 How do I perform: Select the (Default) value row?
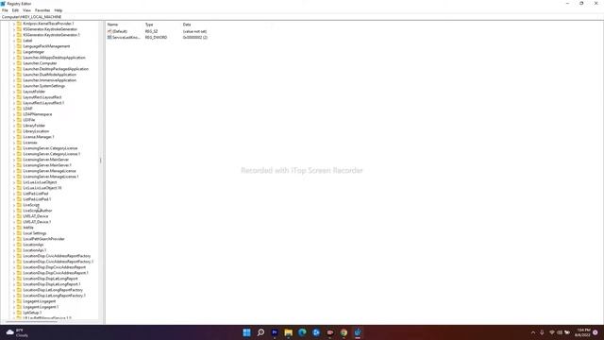tap(158, 31)
